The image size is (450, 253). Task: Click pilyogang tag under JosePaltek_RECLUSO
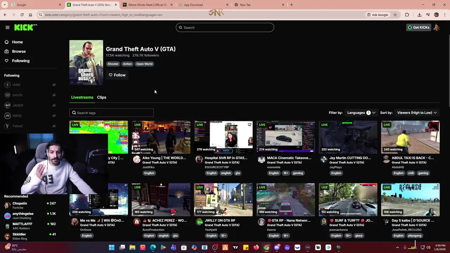tap(415, 235)
